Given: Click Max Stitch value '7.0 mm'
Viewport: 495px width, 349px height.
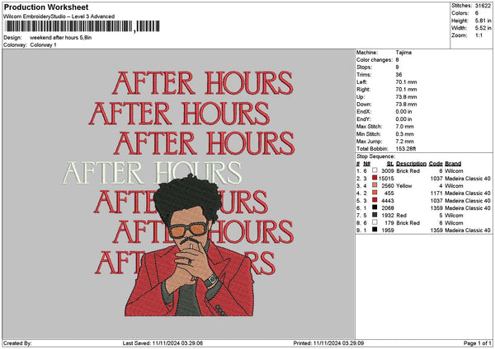Looking at the screenshot, I should (x=405, y=127).
